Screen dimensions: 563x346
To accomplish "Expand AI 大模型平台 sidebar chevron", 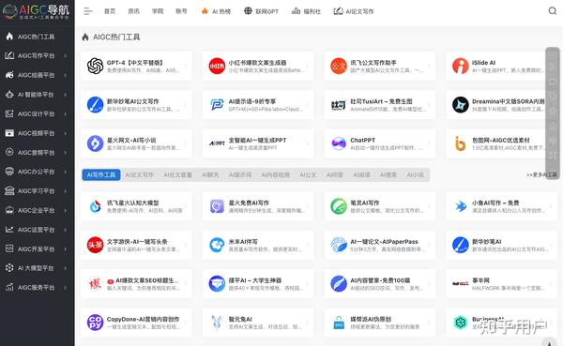I will point(66,268).
